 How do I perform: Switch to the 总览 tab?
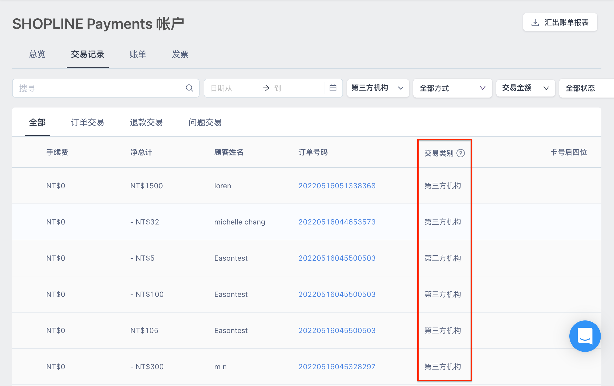pos(37,54)
